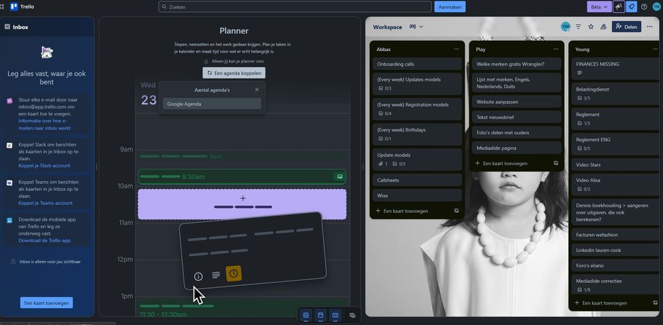The width and height of the screenshot is (663, 325).
Task: Star the Workspace board
Action: click(x=591, y=27)
